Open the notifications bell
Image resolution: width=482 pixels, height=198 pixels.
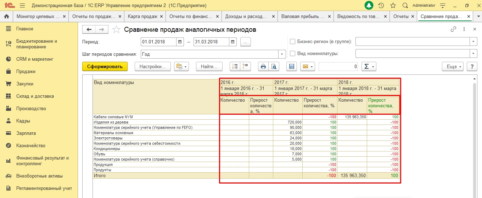coord(369,6)
